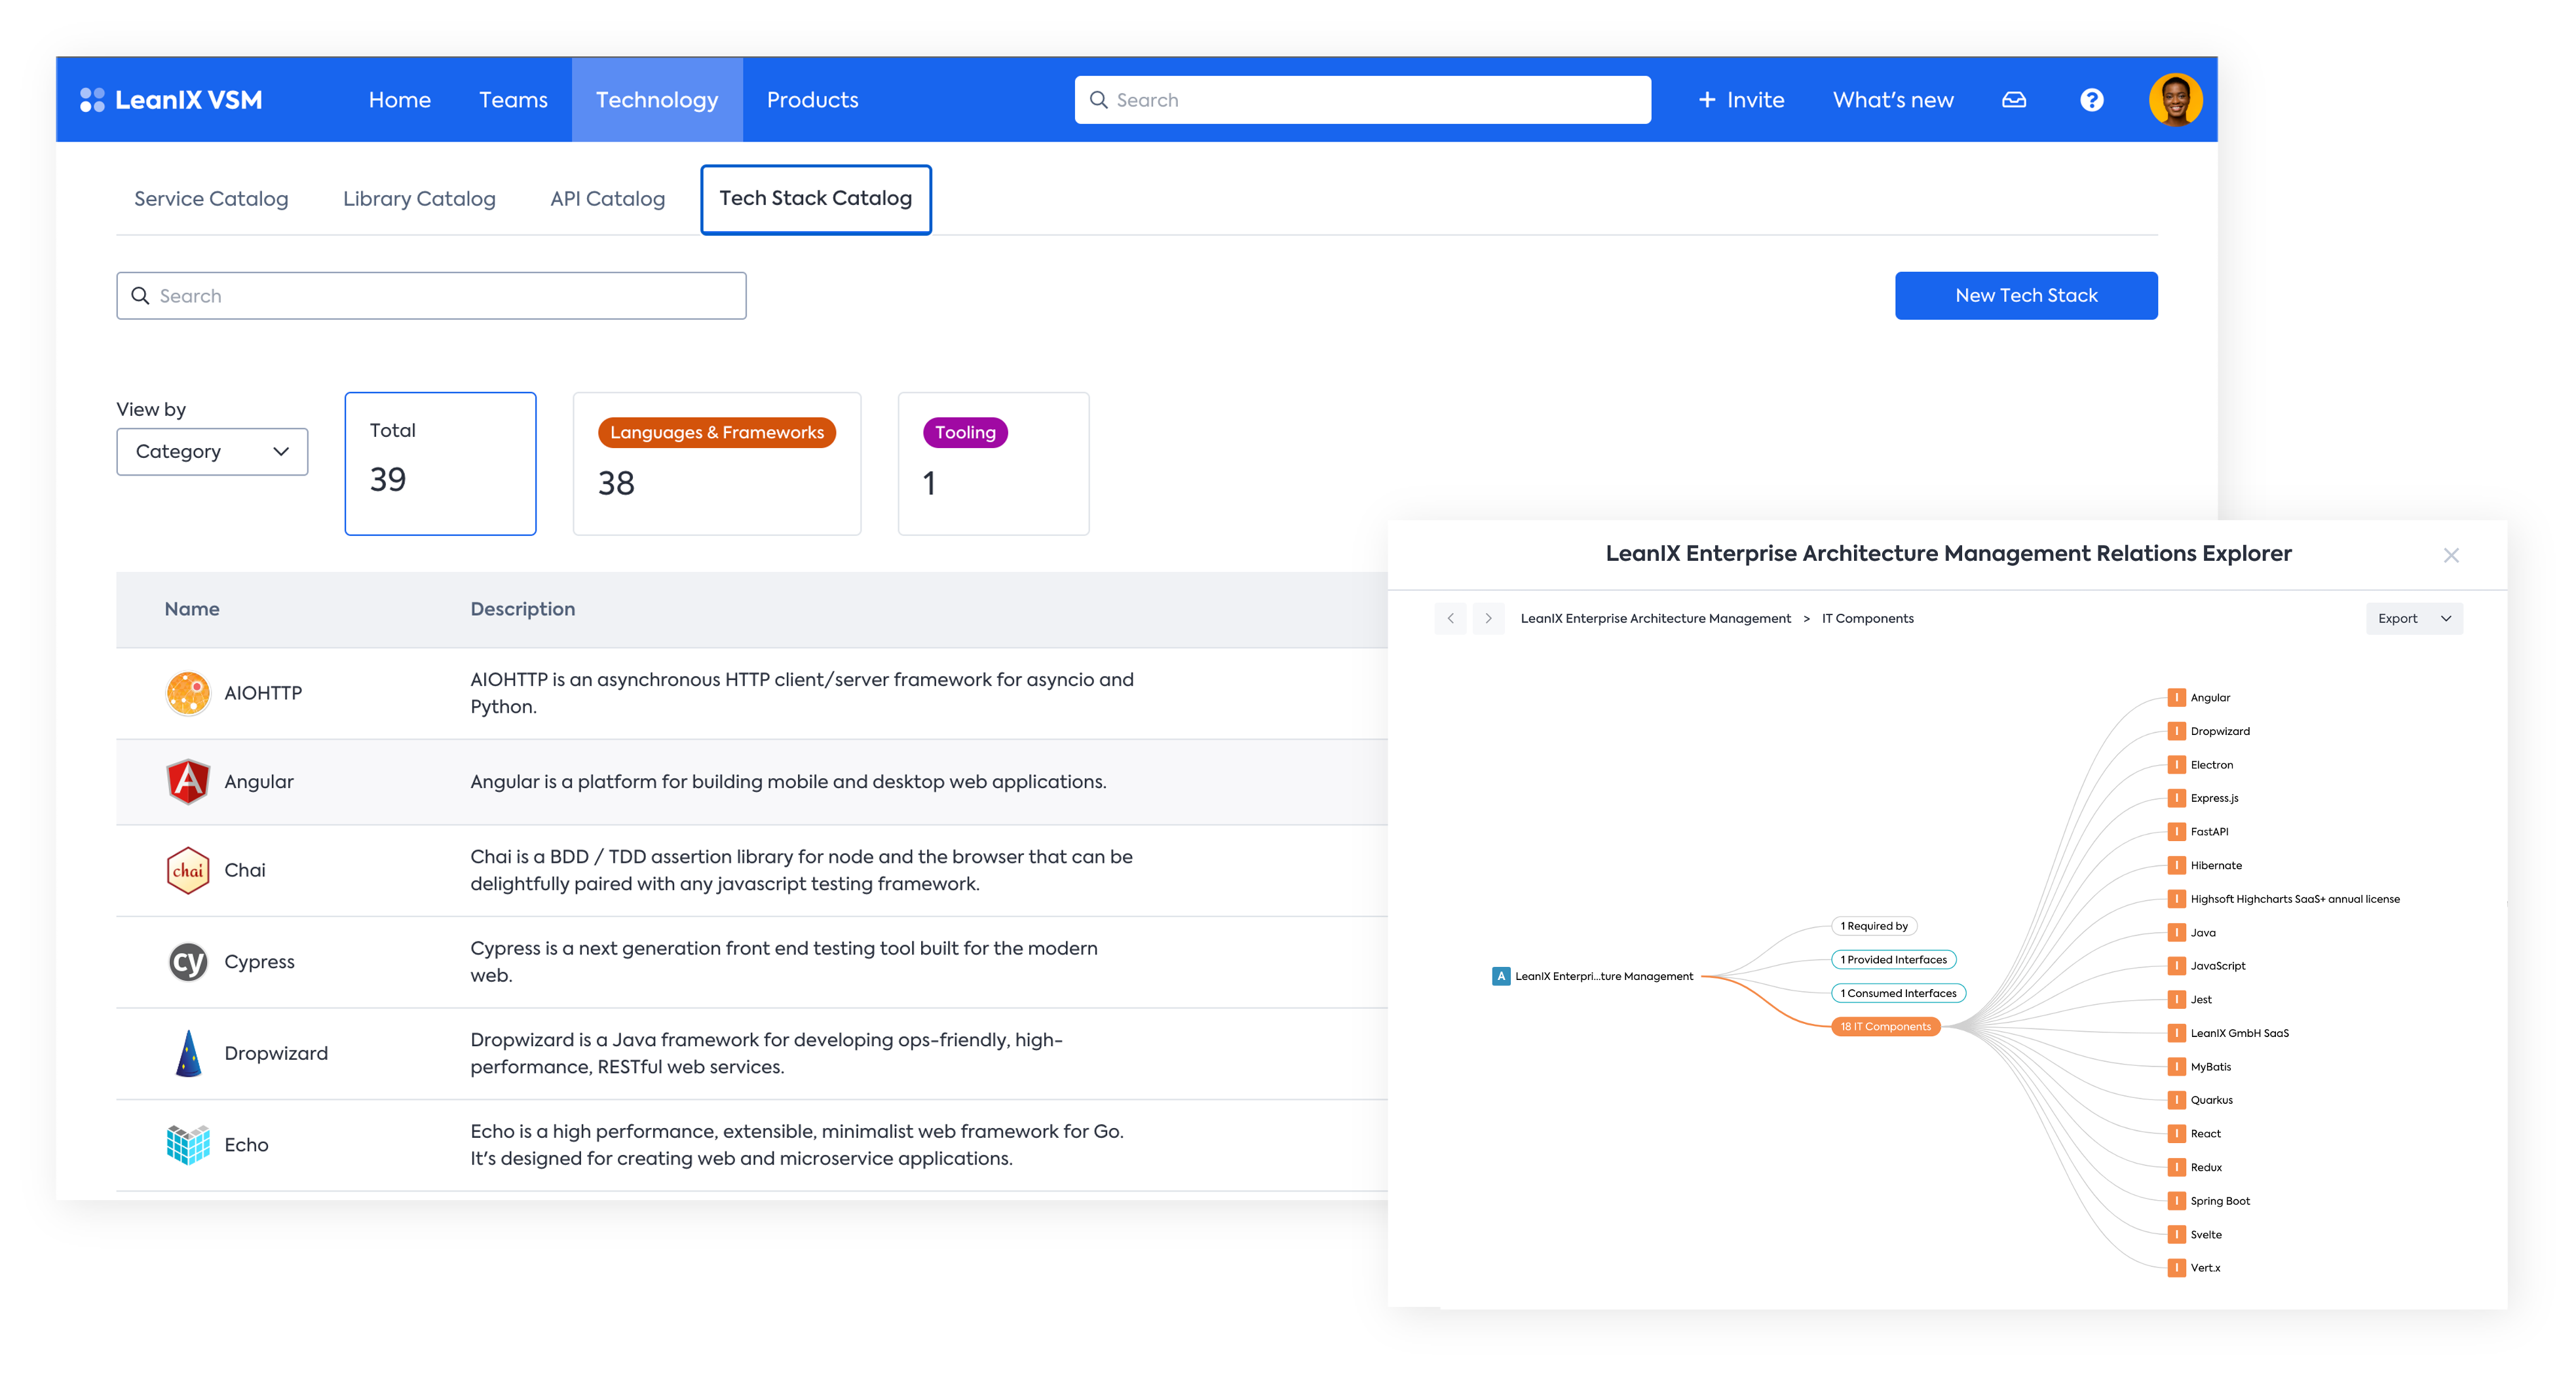Select the Redux IT component node
This screenshot has width=2576, height=1375.
coord(2195,1168)
